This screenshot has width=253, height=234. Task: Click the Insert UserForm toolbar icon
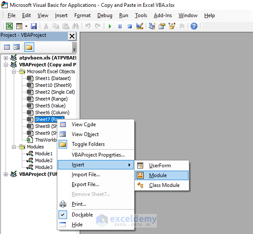point(19,26)
